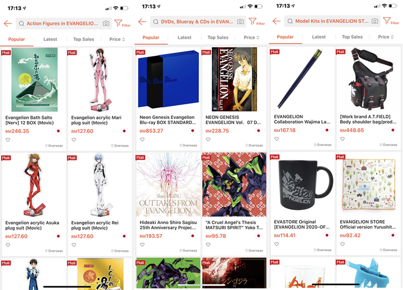Favorite the Neon Genesis Blu-ray BOX item
403x290 pixels.
pos(142,139)
